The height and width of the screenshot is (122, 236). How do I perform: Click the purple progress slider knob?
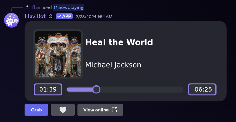click(96, 90)
